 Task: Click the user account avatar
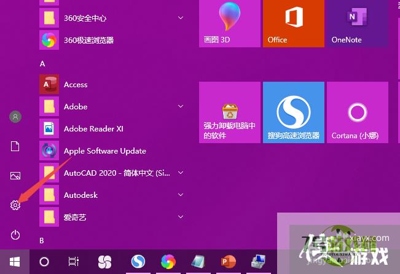tap(15, 117)
